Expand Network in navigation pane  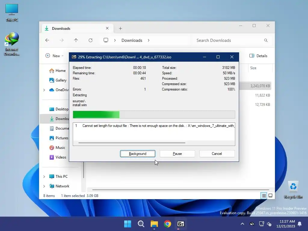[x=44, y=186]
